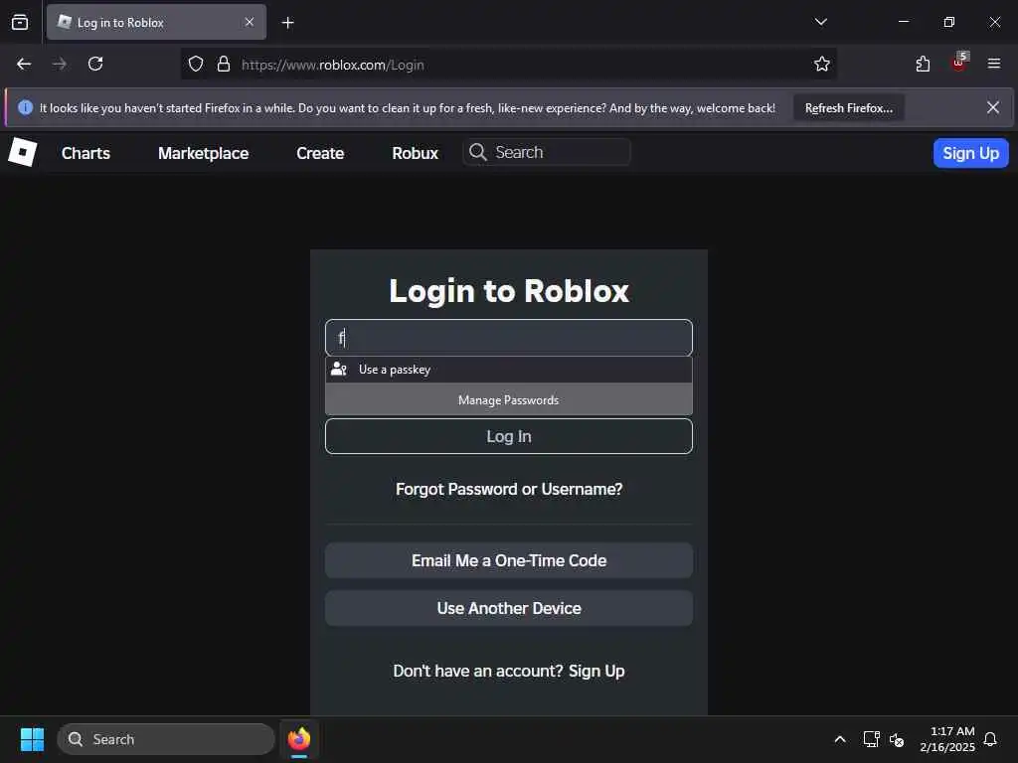
Task: Click the Firefox icon in the taskbar
Action: (299, 739)
